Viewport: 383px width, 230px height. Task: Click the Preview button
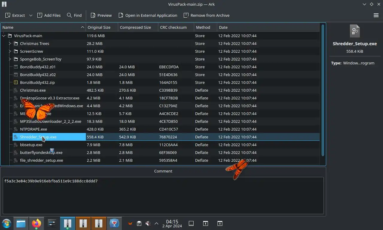point(101,15)
